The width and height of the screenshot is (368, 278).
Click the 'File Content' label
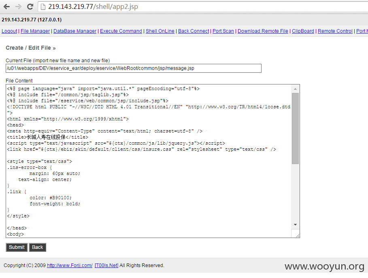point(19,80)
